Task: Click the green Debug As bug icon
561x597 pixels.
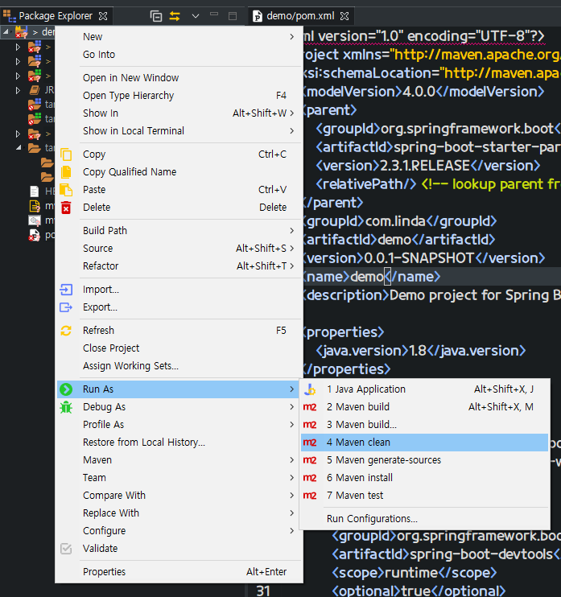Action: click(66, 407)
